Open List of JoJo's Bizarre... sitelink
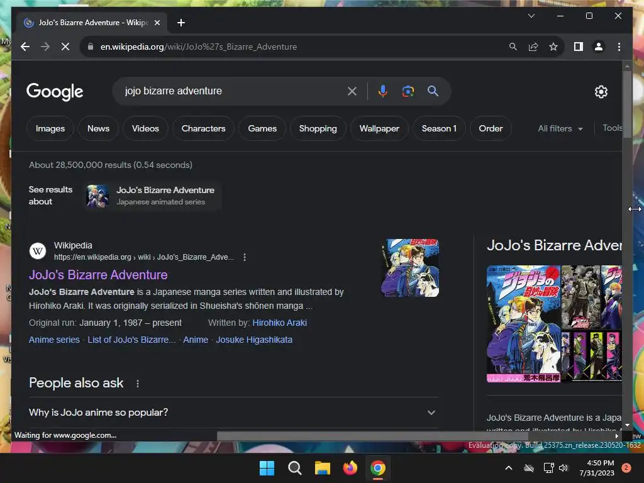 [x=131, y=340]
